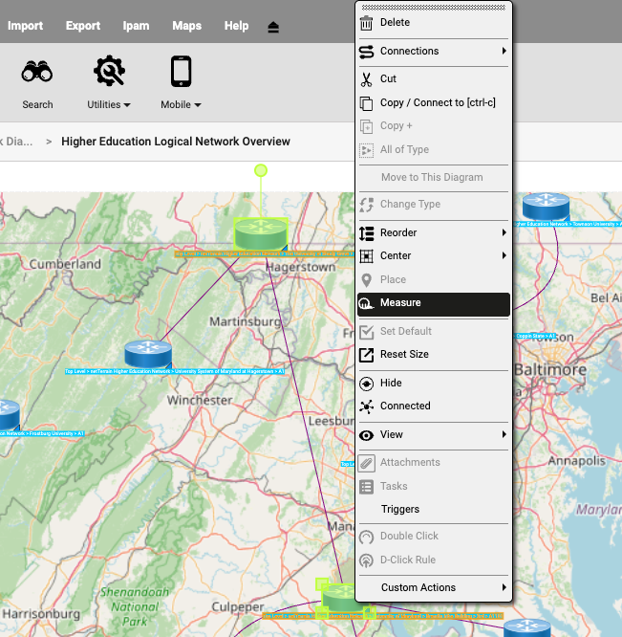
Task: Click the Copy / Connect to icon
Action: pos(366,103)
